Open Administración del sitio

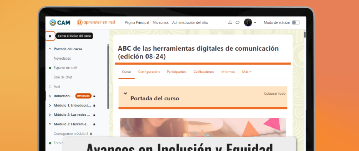coord(190,23)
